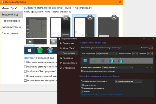Expand the Панели Windows 11 combo box
This screenshot has height=104, width=156.
pyautogui.click(x=118, y=68)
